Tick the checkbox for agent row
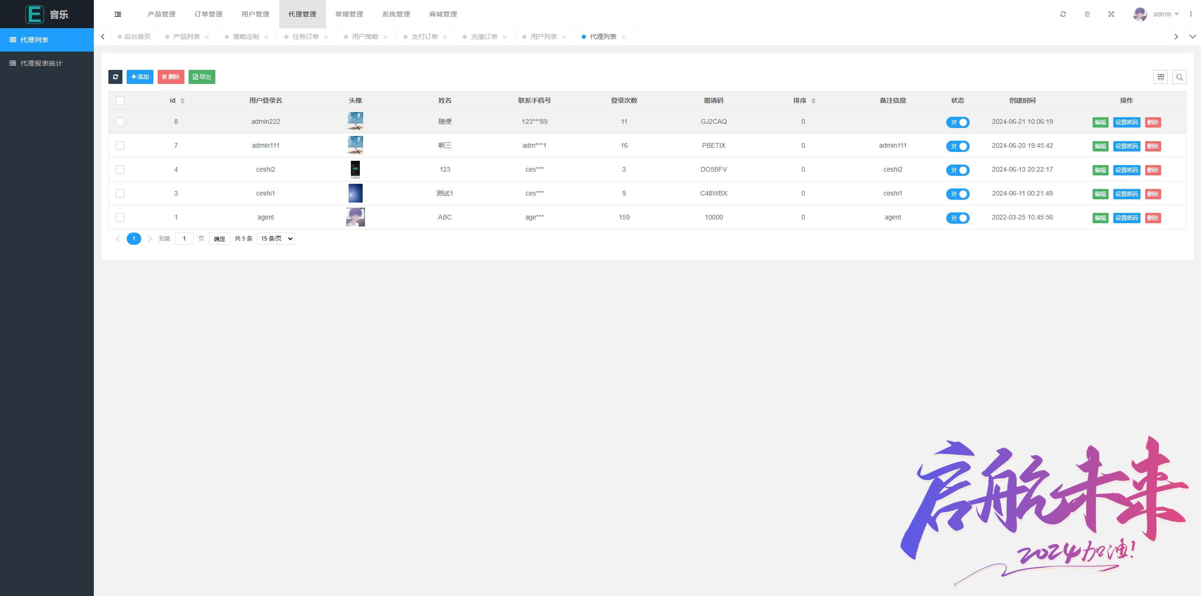 pyautogui.click(x=120, y=218)
